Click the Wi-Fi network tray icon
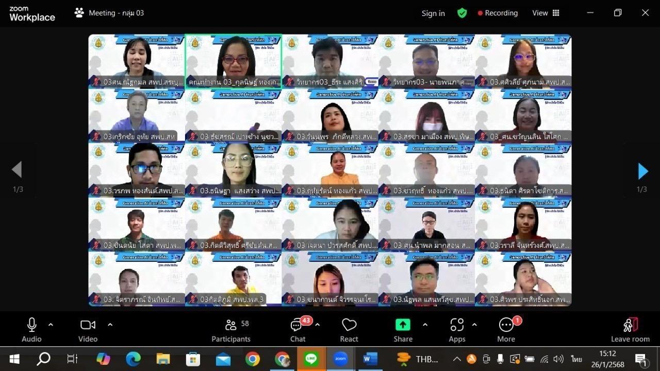Viewport: 660px width, 371px height. (544, 359)
